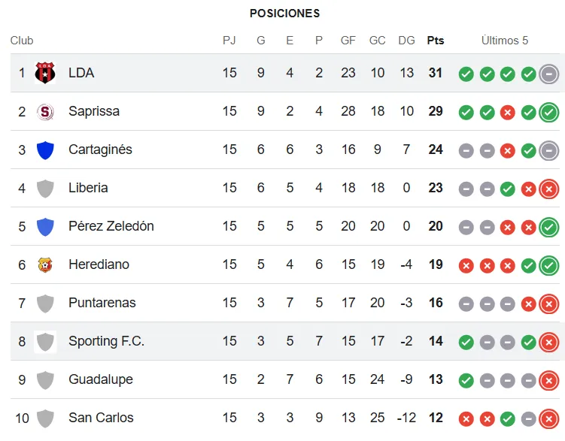Click the POSICIONES table title
The image size is (565, 441).
[x=284, y=14]
